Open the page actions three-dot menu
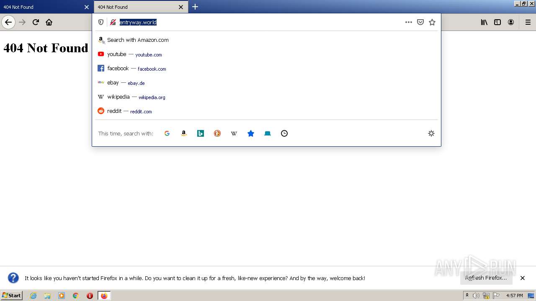The image size is (536, 301). (x=409, y=22)
